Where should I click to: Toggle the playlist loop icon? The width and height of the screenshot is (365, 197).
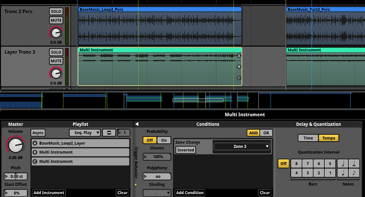pos(109,133)
